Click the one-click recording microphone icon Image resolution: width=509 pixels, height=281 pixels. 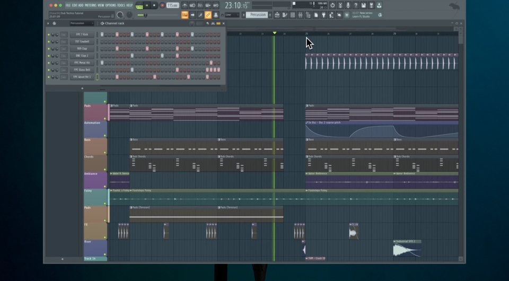click(x=348, y=5)
